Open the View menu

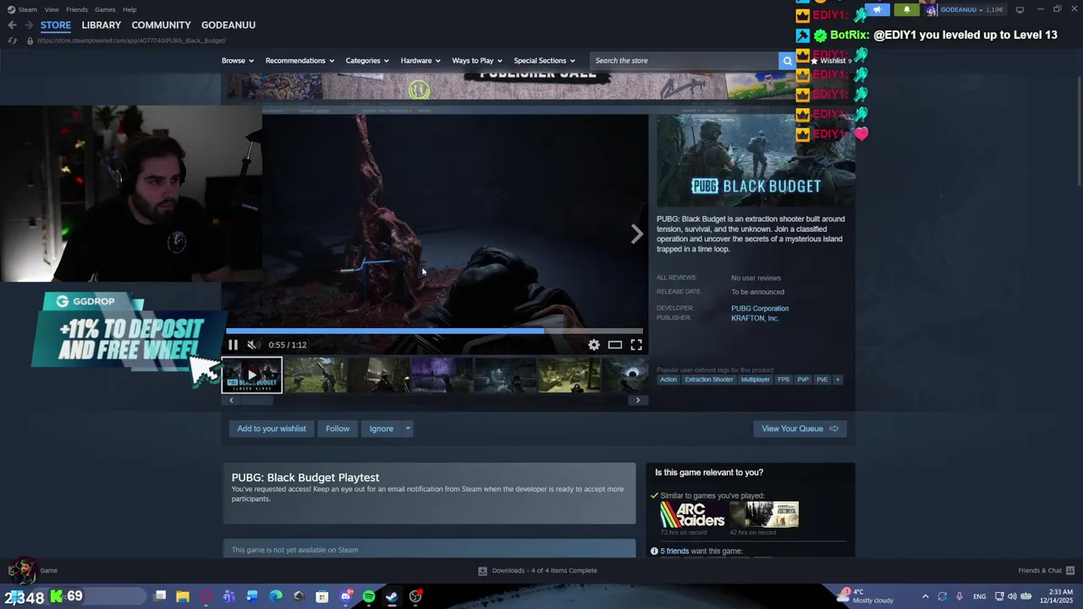click(x=52, y=9)
